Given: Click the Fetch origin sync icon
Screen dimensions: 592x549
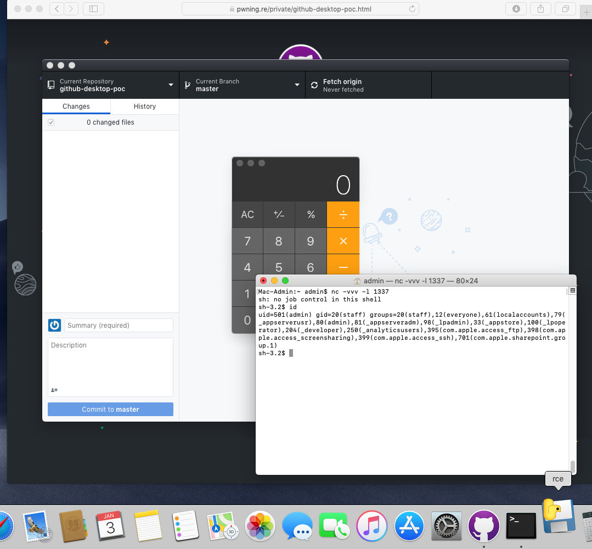Looking at the screenshot, I should click(314, 85).
